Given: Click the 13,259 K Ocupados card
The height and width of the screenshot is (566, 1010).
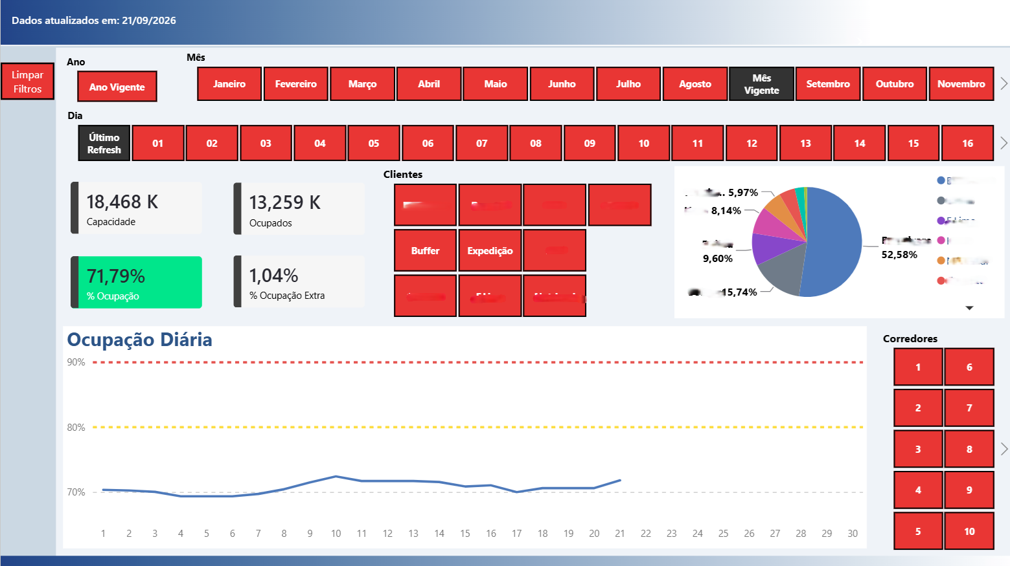Looking at the screenshot, I should pyautogui.click(x=299, y=208).
